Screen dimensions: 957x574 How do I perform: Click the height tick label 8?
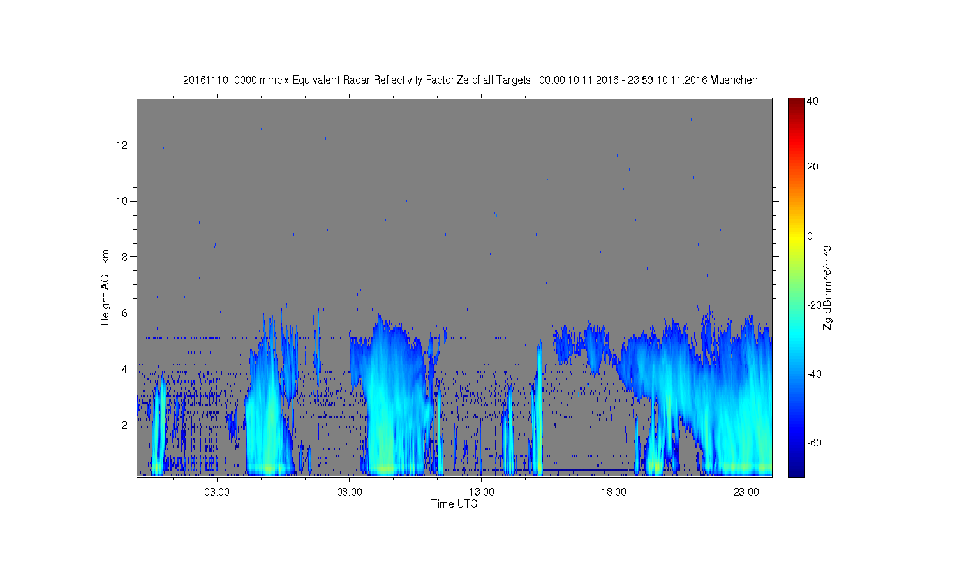coord(126,257)
